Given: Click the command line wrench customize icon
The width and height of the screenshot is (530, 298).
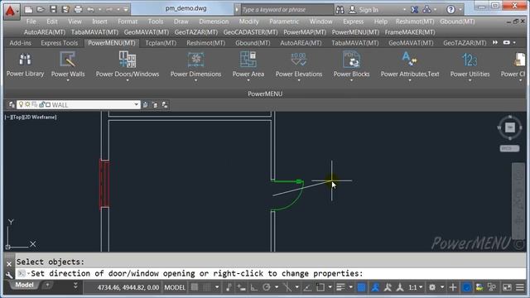Looking at the screenshot, I should (x=9, y=275).
